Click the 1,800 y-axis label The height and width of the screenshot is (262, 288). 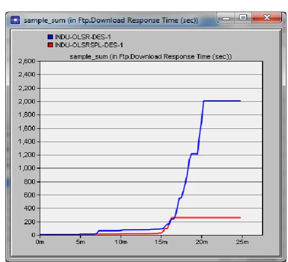pos(27,115)
